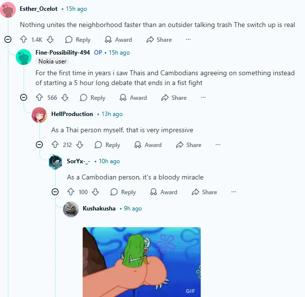
Task: Upvote Fine-Possibility-494's comment
Action: (39, 97)
